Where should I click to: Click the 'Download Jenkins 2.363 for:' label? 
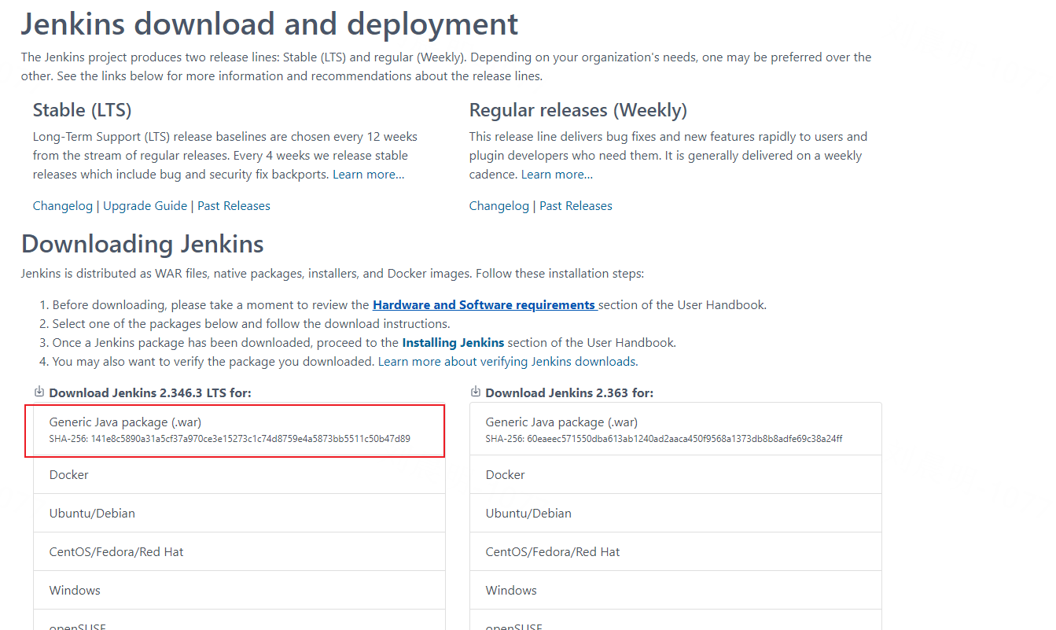(x=569, y=392)
